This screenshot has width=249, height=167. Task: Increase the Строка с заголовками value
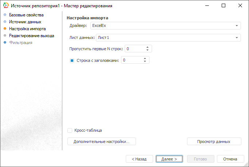tap(145, 59)
